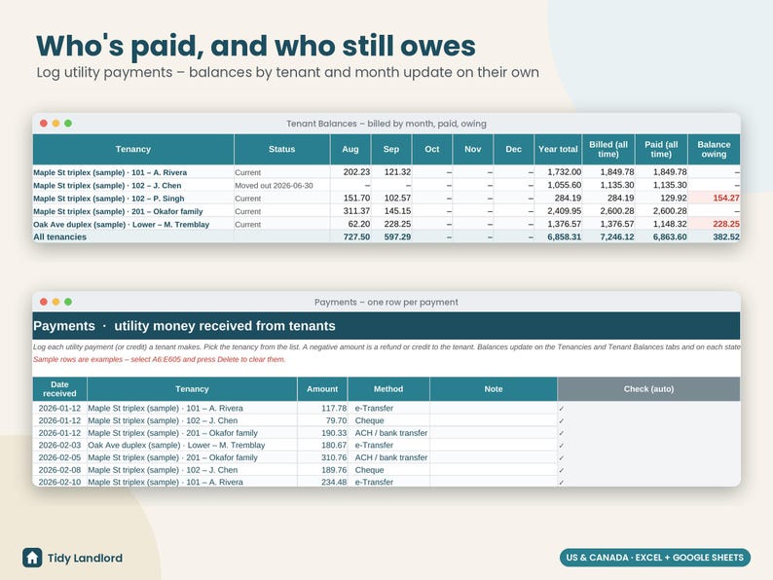The width and height of the screenshot is (773, 580).
Task: Select the Year total column header
Action: pos(558,149)
